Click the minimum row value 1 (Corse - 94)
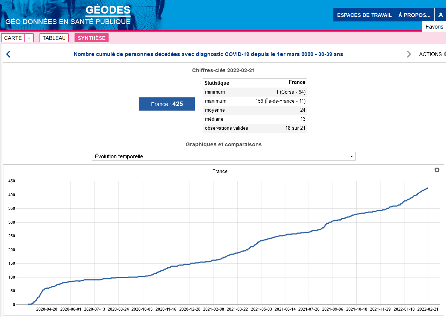 point(290,92)
